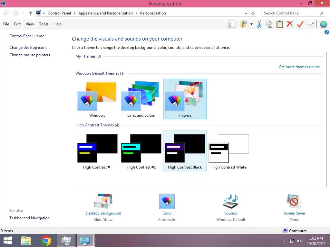This screenshot has width=330, height=247.
Task: Open Taskbar and Navigation link
Action: click(29, 218)
